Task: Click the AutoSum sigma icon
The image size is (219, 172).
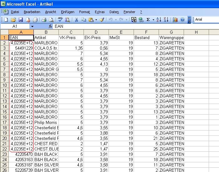Action: (x=148, y=20)
